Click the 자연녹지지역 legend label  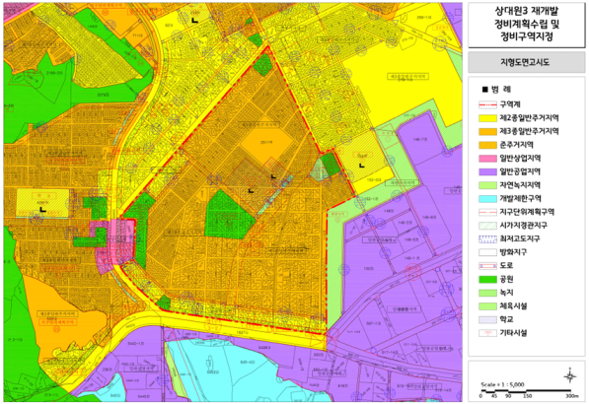point(520,185)
